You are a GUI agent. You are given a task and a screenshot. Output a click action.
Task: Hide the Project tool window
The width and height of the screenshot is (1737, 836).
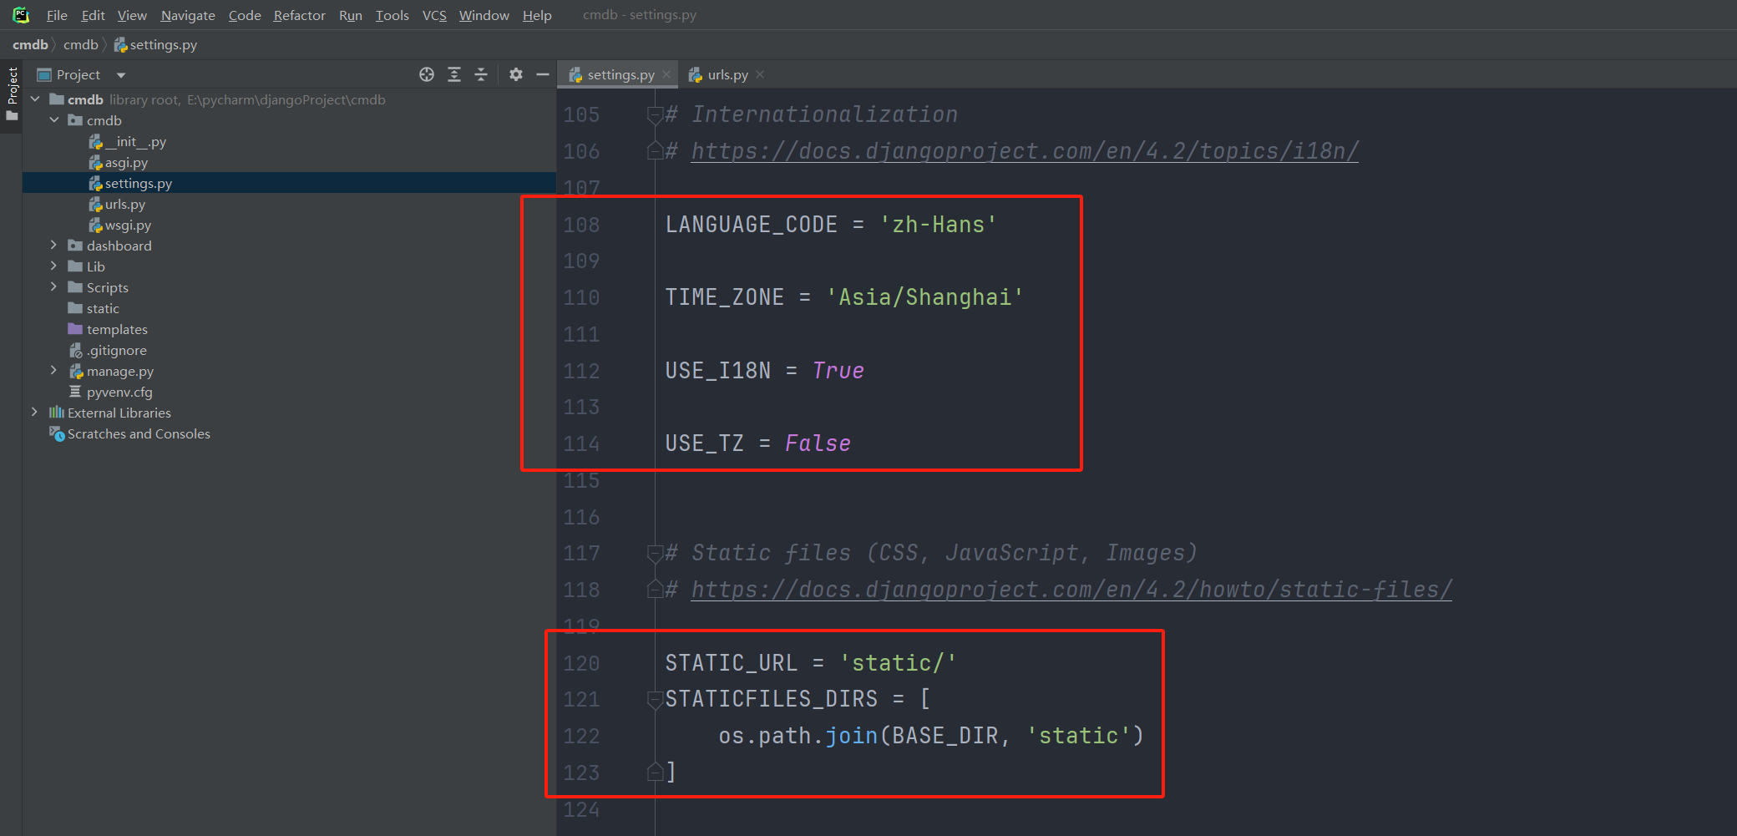click(x=543, y=74)
